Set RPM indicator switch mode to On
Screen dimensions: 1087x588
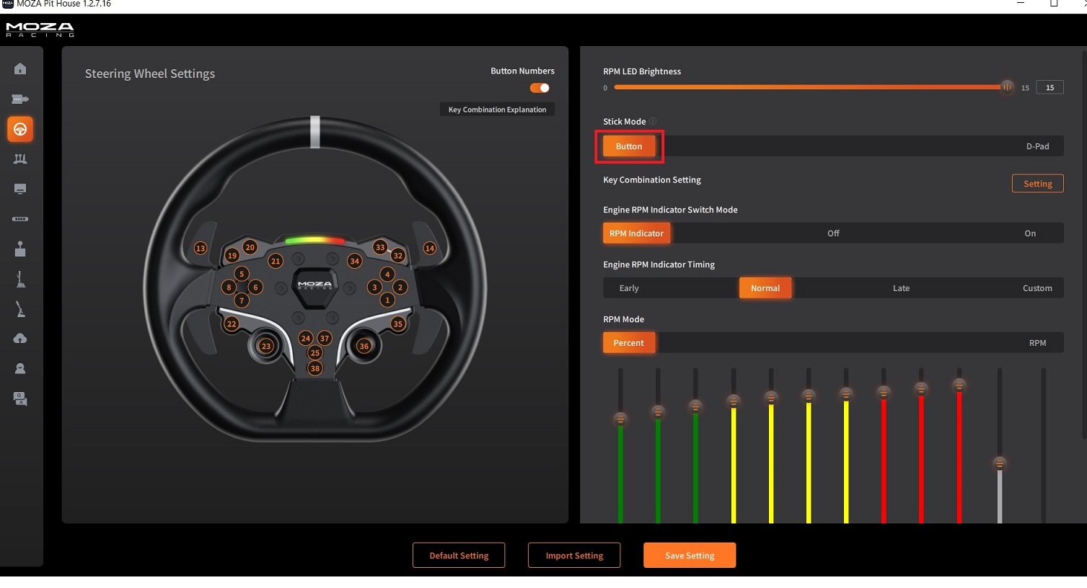[x=1030, y=233]
